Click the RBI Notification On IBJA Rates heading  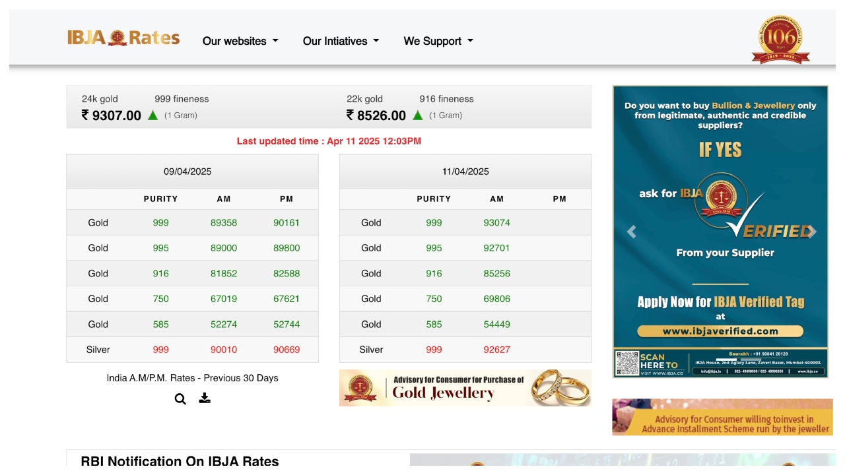click(x=180, y=461)
